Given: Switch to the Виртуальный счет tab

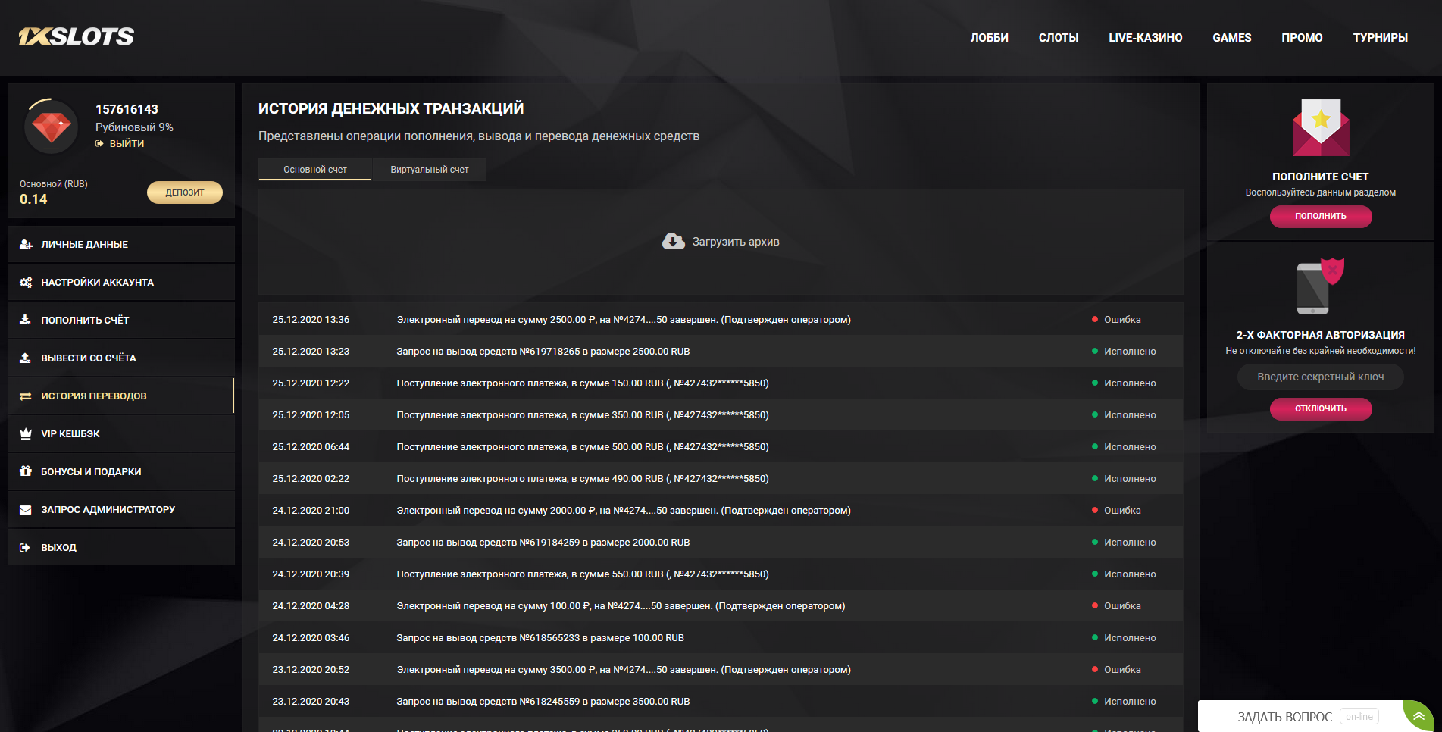Looking at the screenshot, I should pos(429,170).
